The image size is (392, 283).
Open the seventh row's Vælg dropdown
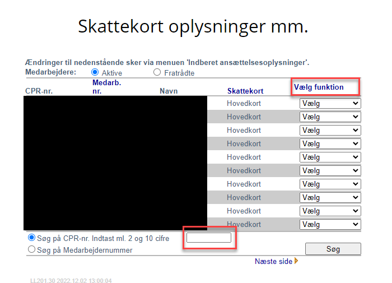330,184
